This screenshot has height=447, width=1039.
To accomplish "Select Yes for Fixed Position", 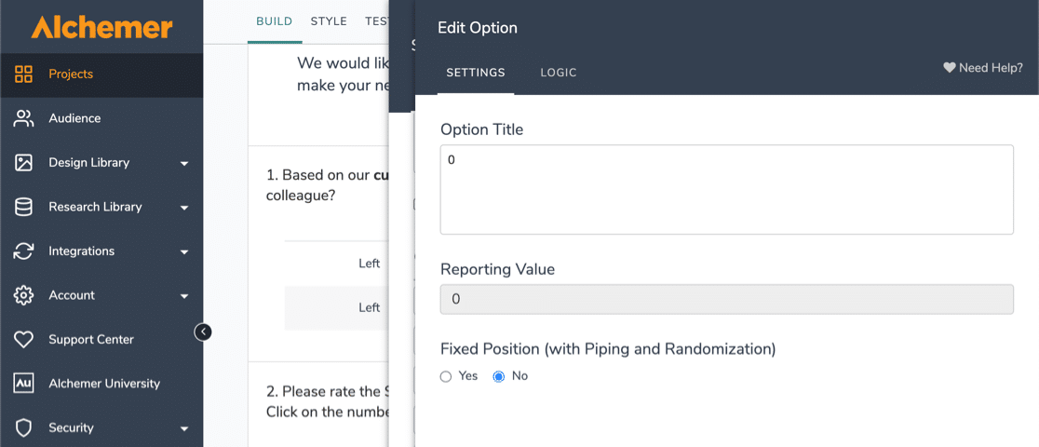I will pyautogui.click(x=445, y=377).
